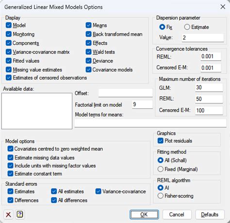Image resolution: width=230 pixels, height=223 pixels.
Task: Click the Defaults button
Action: click(x=210, y=215)
